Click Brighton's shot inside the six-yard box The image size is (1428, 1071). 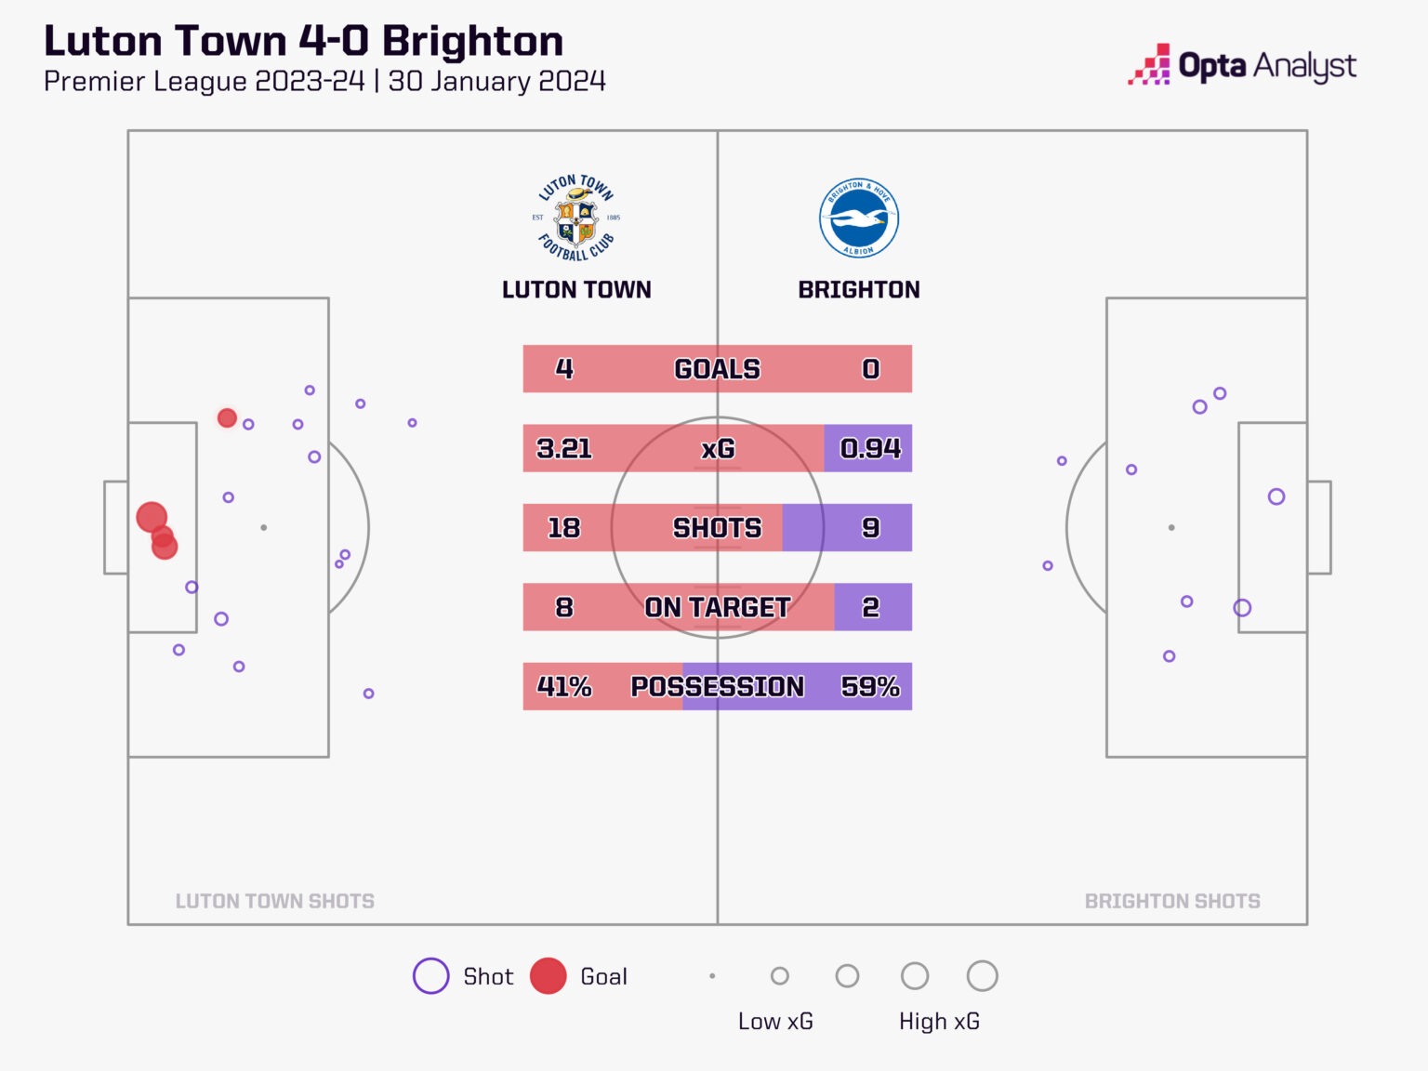coord(1276,496)
